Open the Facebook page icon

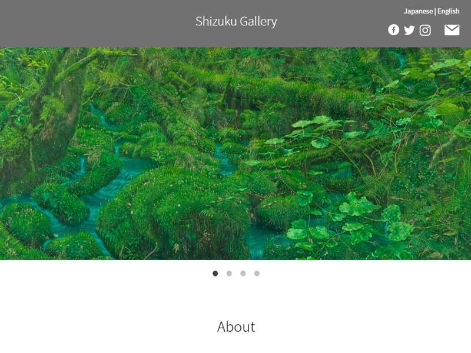point(393,30)
